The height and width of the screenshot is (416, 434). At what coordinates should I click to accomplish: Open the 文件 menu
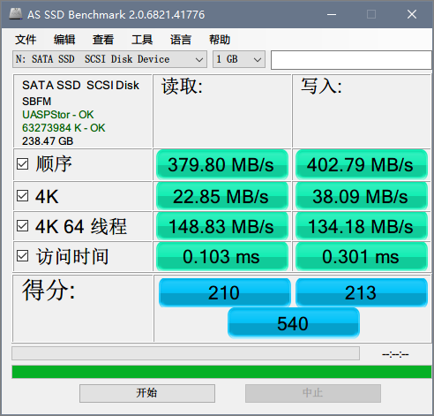pos(26,40)
